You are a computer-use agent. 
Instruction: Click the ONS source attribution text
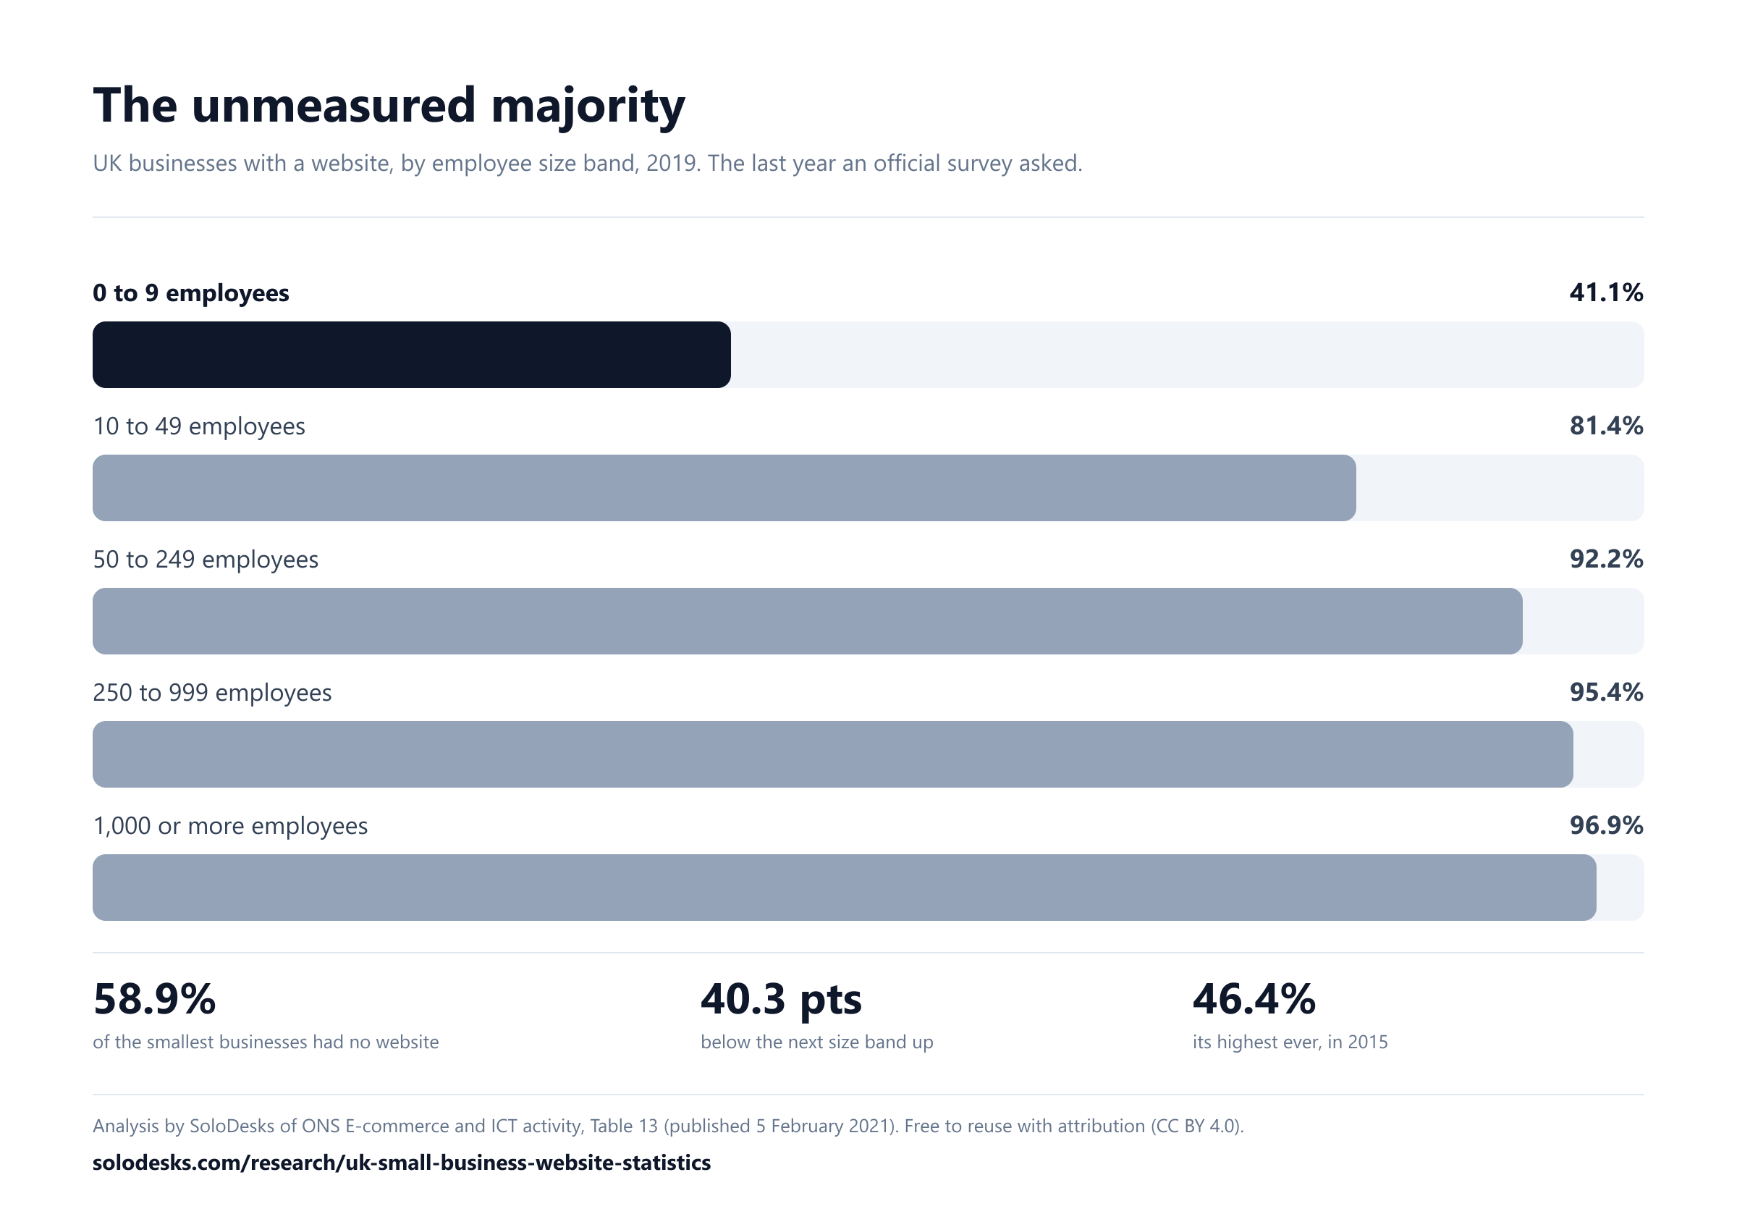coord(668,1126)
